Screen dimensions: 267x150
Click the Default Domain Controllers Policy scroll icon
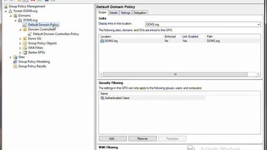point(30,34)
